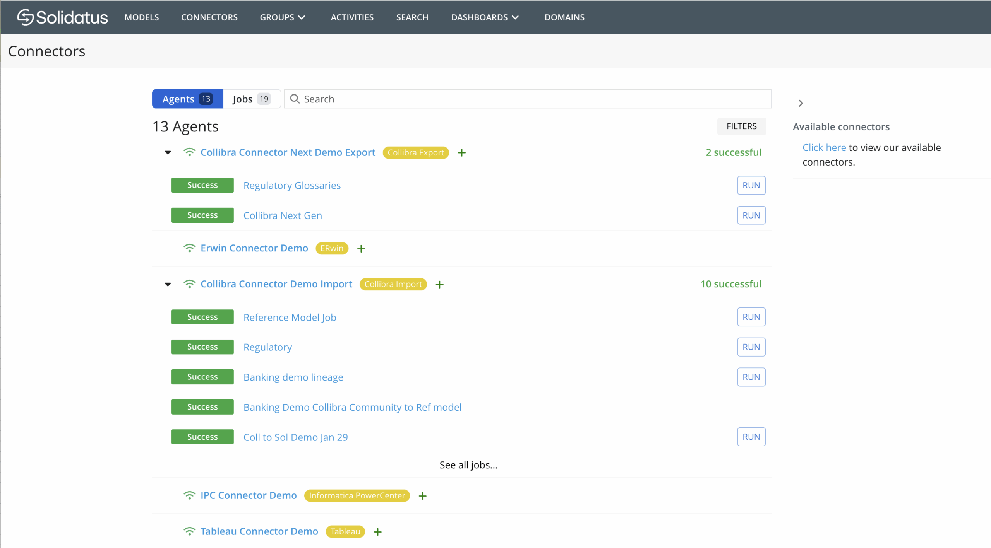Run the Regulatory job
This screenshot has height=548, width=991.
pos(751,347)
